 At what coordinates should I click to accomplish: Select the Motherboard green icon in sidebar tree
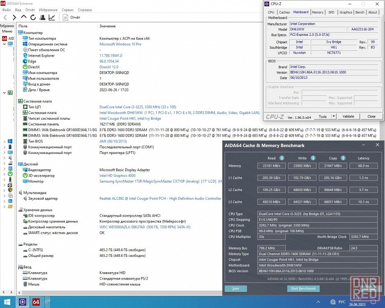click(x=10, y=93)
